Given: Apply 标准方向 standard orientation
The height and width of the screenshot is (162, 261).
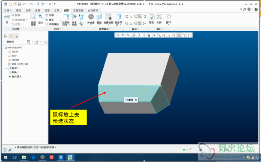Looking at the screenshot, I should pos(74,20).
